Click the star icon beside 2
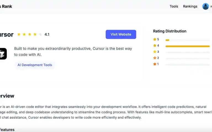 (155, 58)
